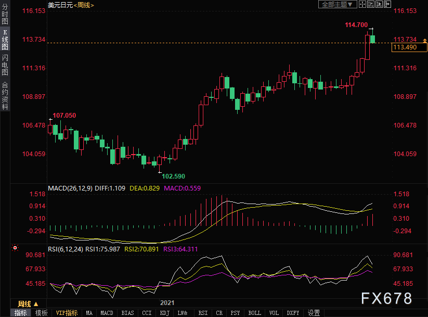Click the chart playback icon with play arrow
Image resolution: width=428 pixels, height=317 pixels.
click(379, 4)
